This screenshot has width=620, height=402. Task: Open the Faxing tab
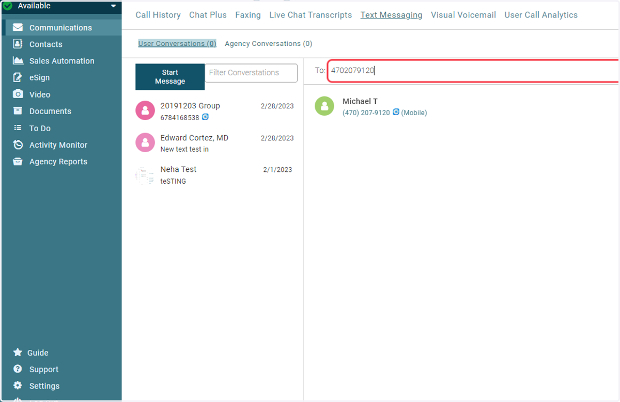[248, 15]
